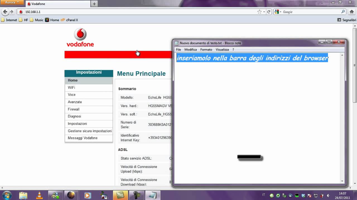The width and height of the screenshot is (357, 200).
Task: Open the cPanel X bookmark
Action: 69,20
